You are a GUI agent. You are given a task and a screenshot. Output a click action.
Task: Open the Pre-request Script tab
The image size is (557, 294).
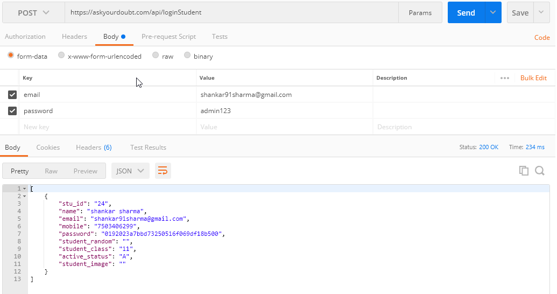pos(169,37)
